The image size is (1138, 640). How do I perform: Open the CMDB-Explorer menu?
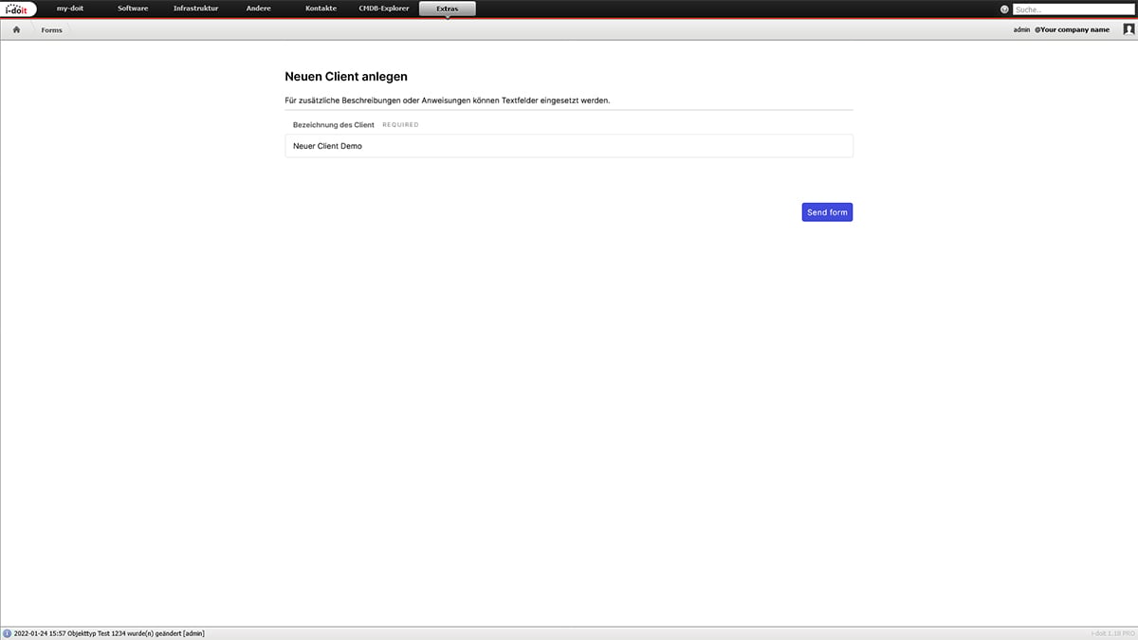click(x=384, y=9)
